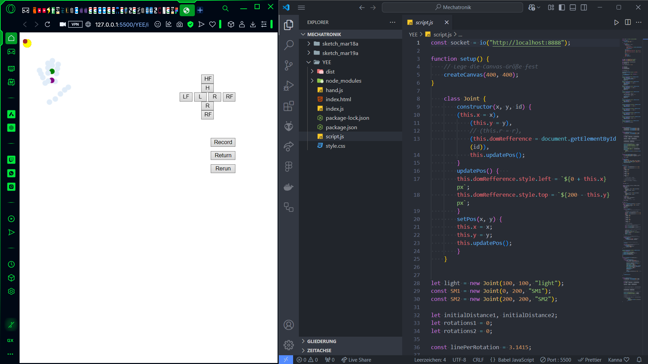Open the Docker view

289,187
